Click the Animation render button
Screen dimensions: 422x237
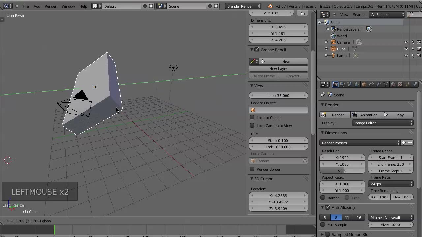click(x=365, y=115)
